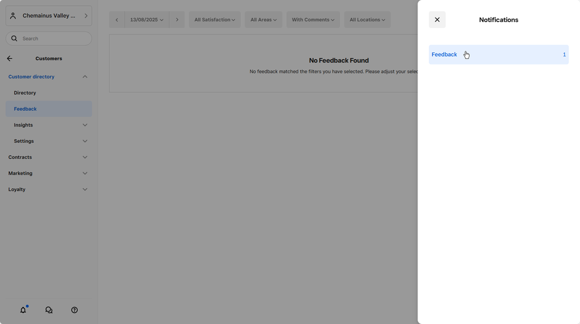Go to previous date arrow
This screenshot has width=580, height=324.
click(117, 20)
